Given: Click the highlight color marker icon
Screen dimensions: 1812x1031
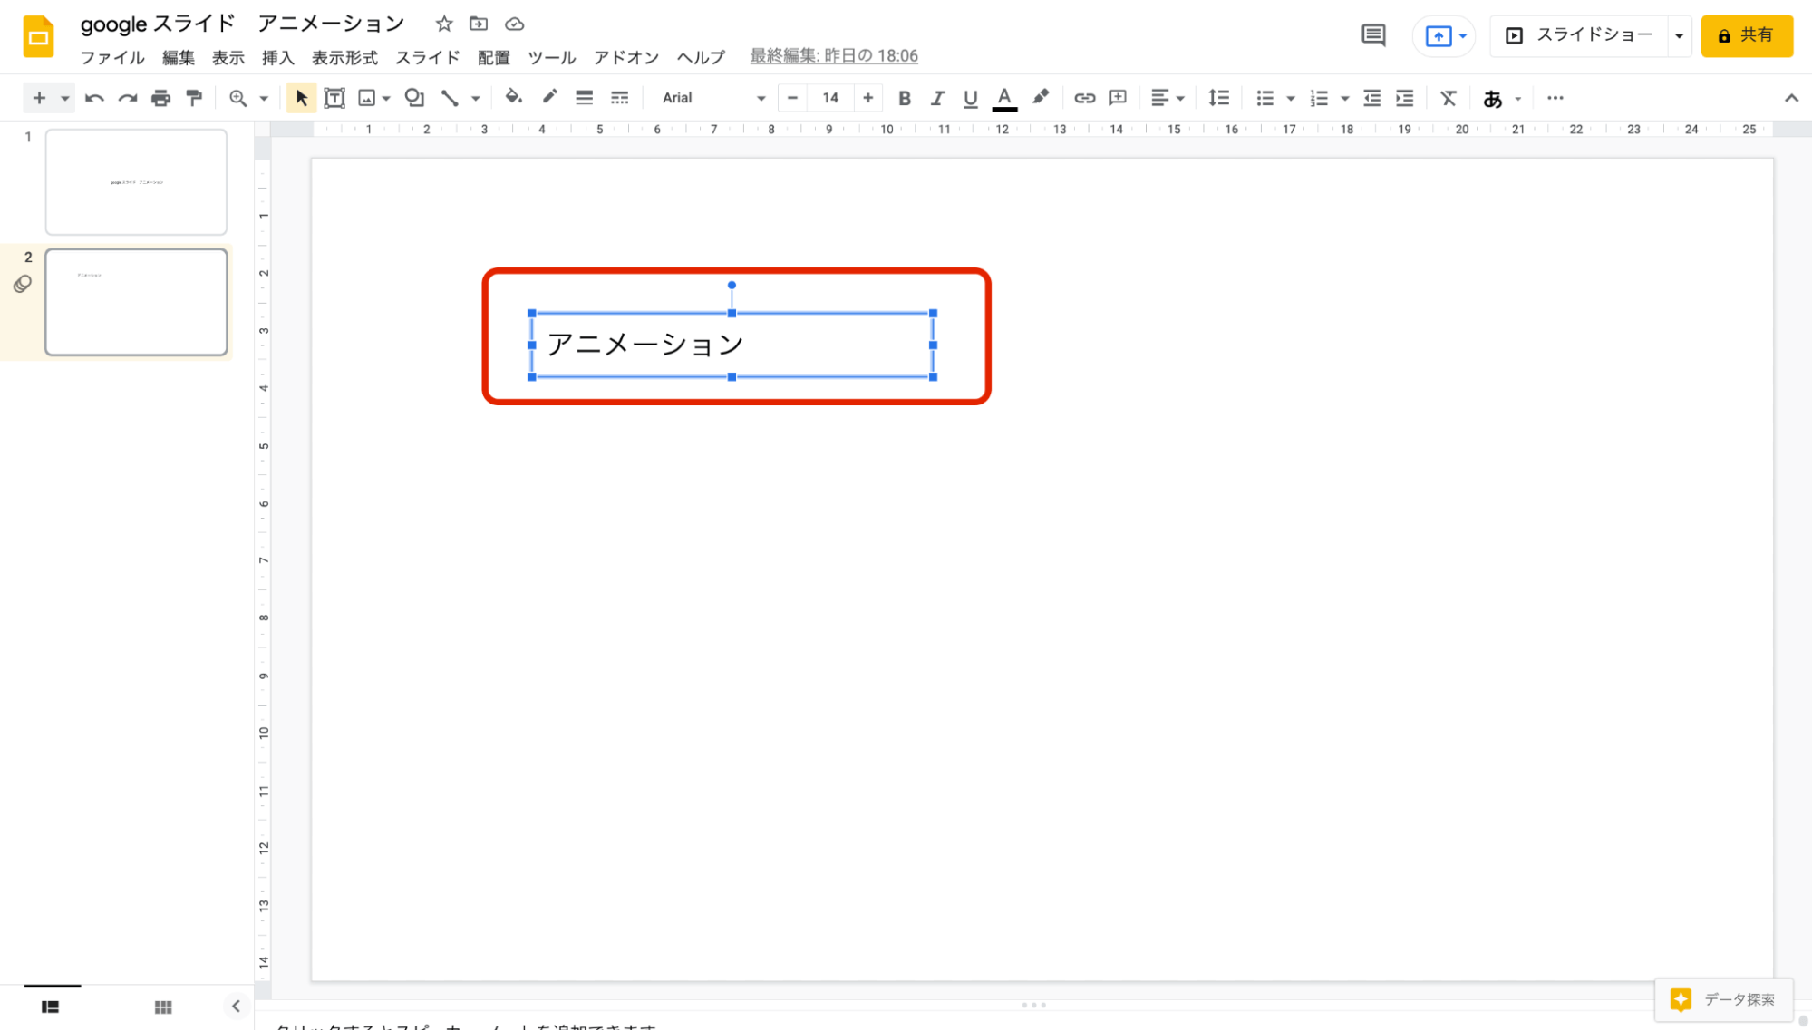Looking at the screenshot, I should pos(1041,97).
